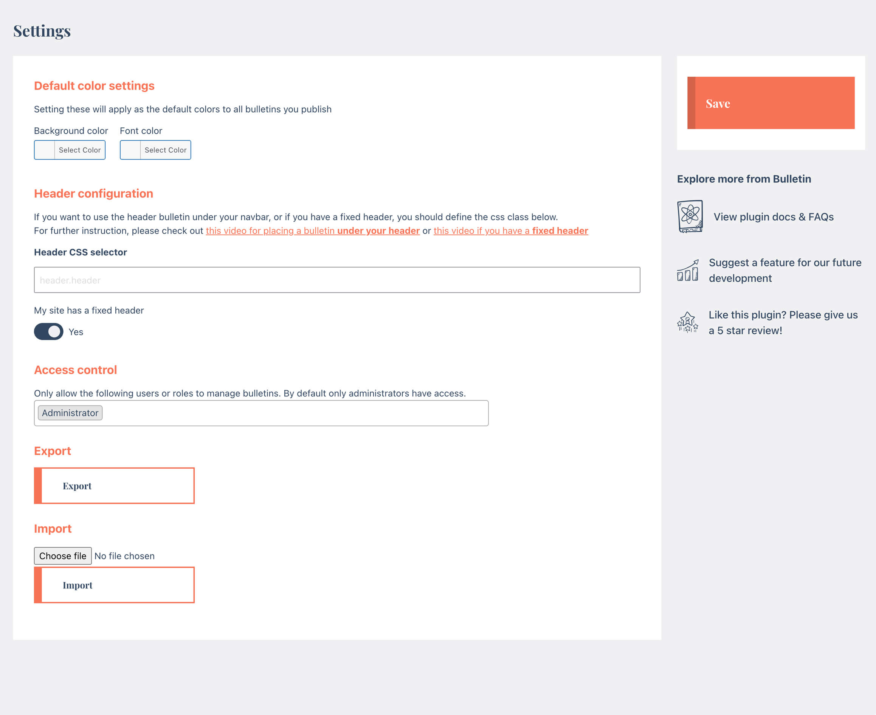Click the feature suggestion icon

689,270
